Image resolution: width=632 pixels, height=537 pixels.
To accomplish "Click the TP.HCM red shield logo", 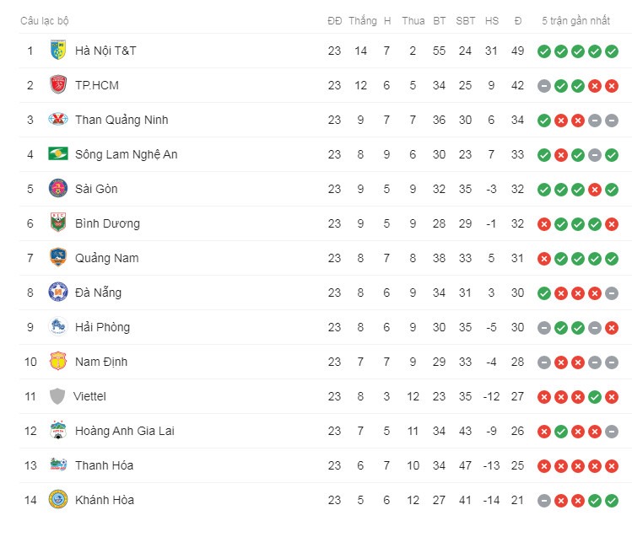I will [x=58, y=85].
